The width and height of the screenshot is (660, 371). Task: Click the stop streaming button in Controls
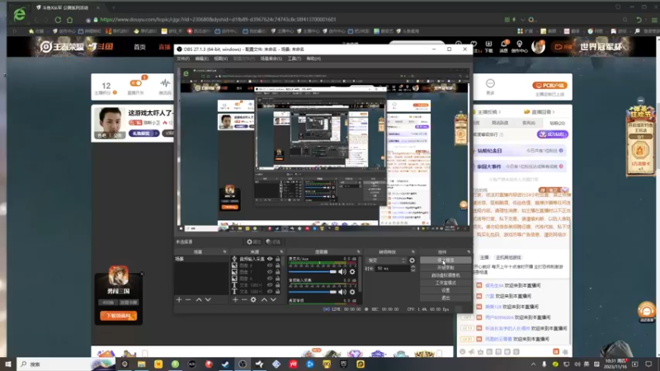tap(445, 261)
